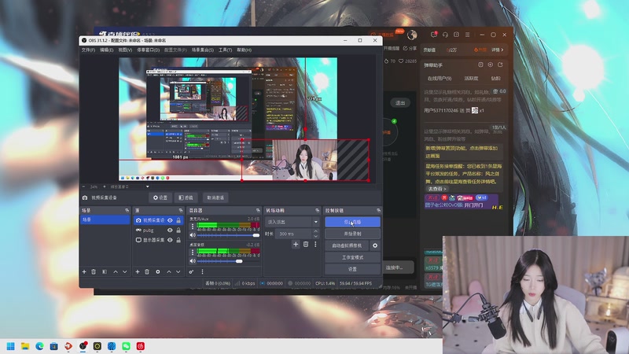Open File Explorer from taskbar

25,346
